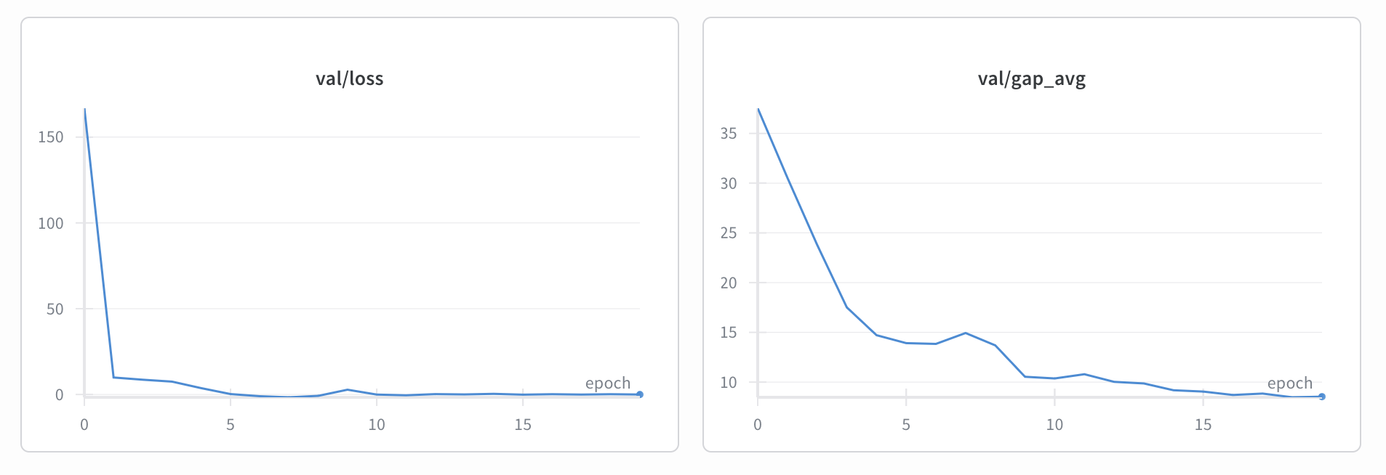The height and width of the screenshot is (475, 1386).
Task: Click the val/loss line's starting peak at epoch 0
Action: [x=85, y=110]
